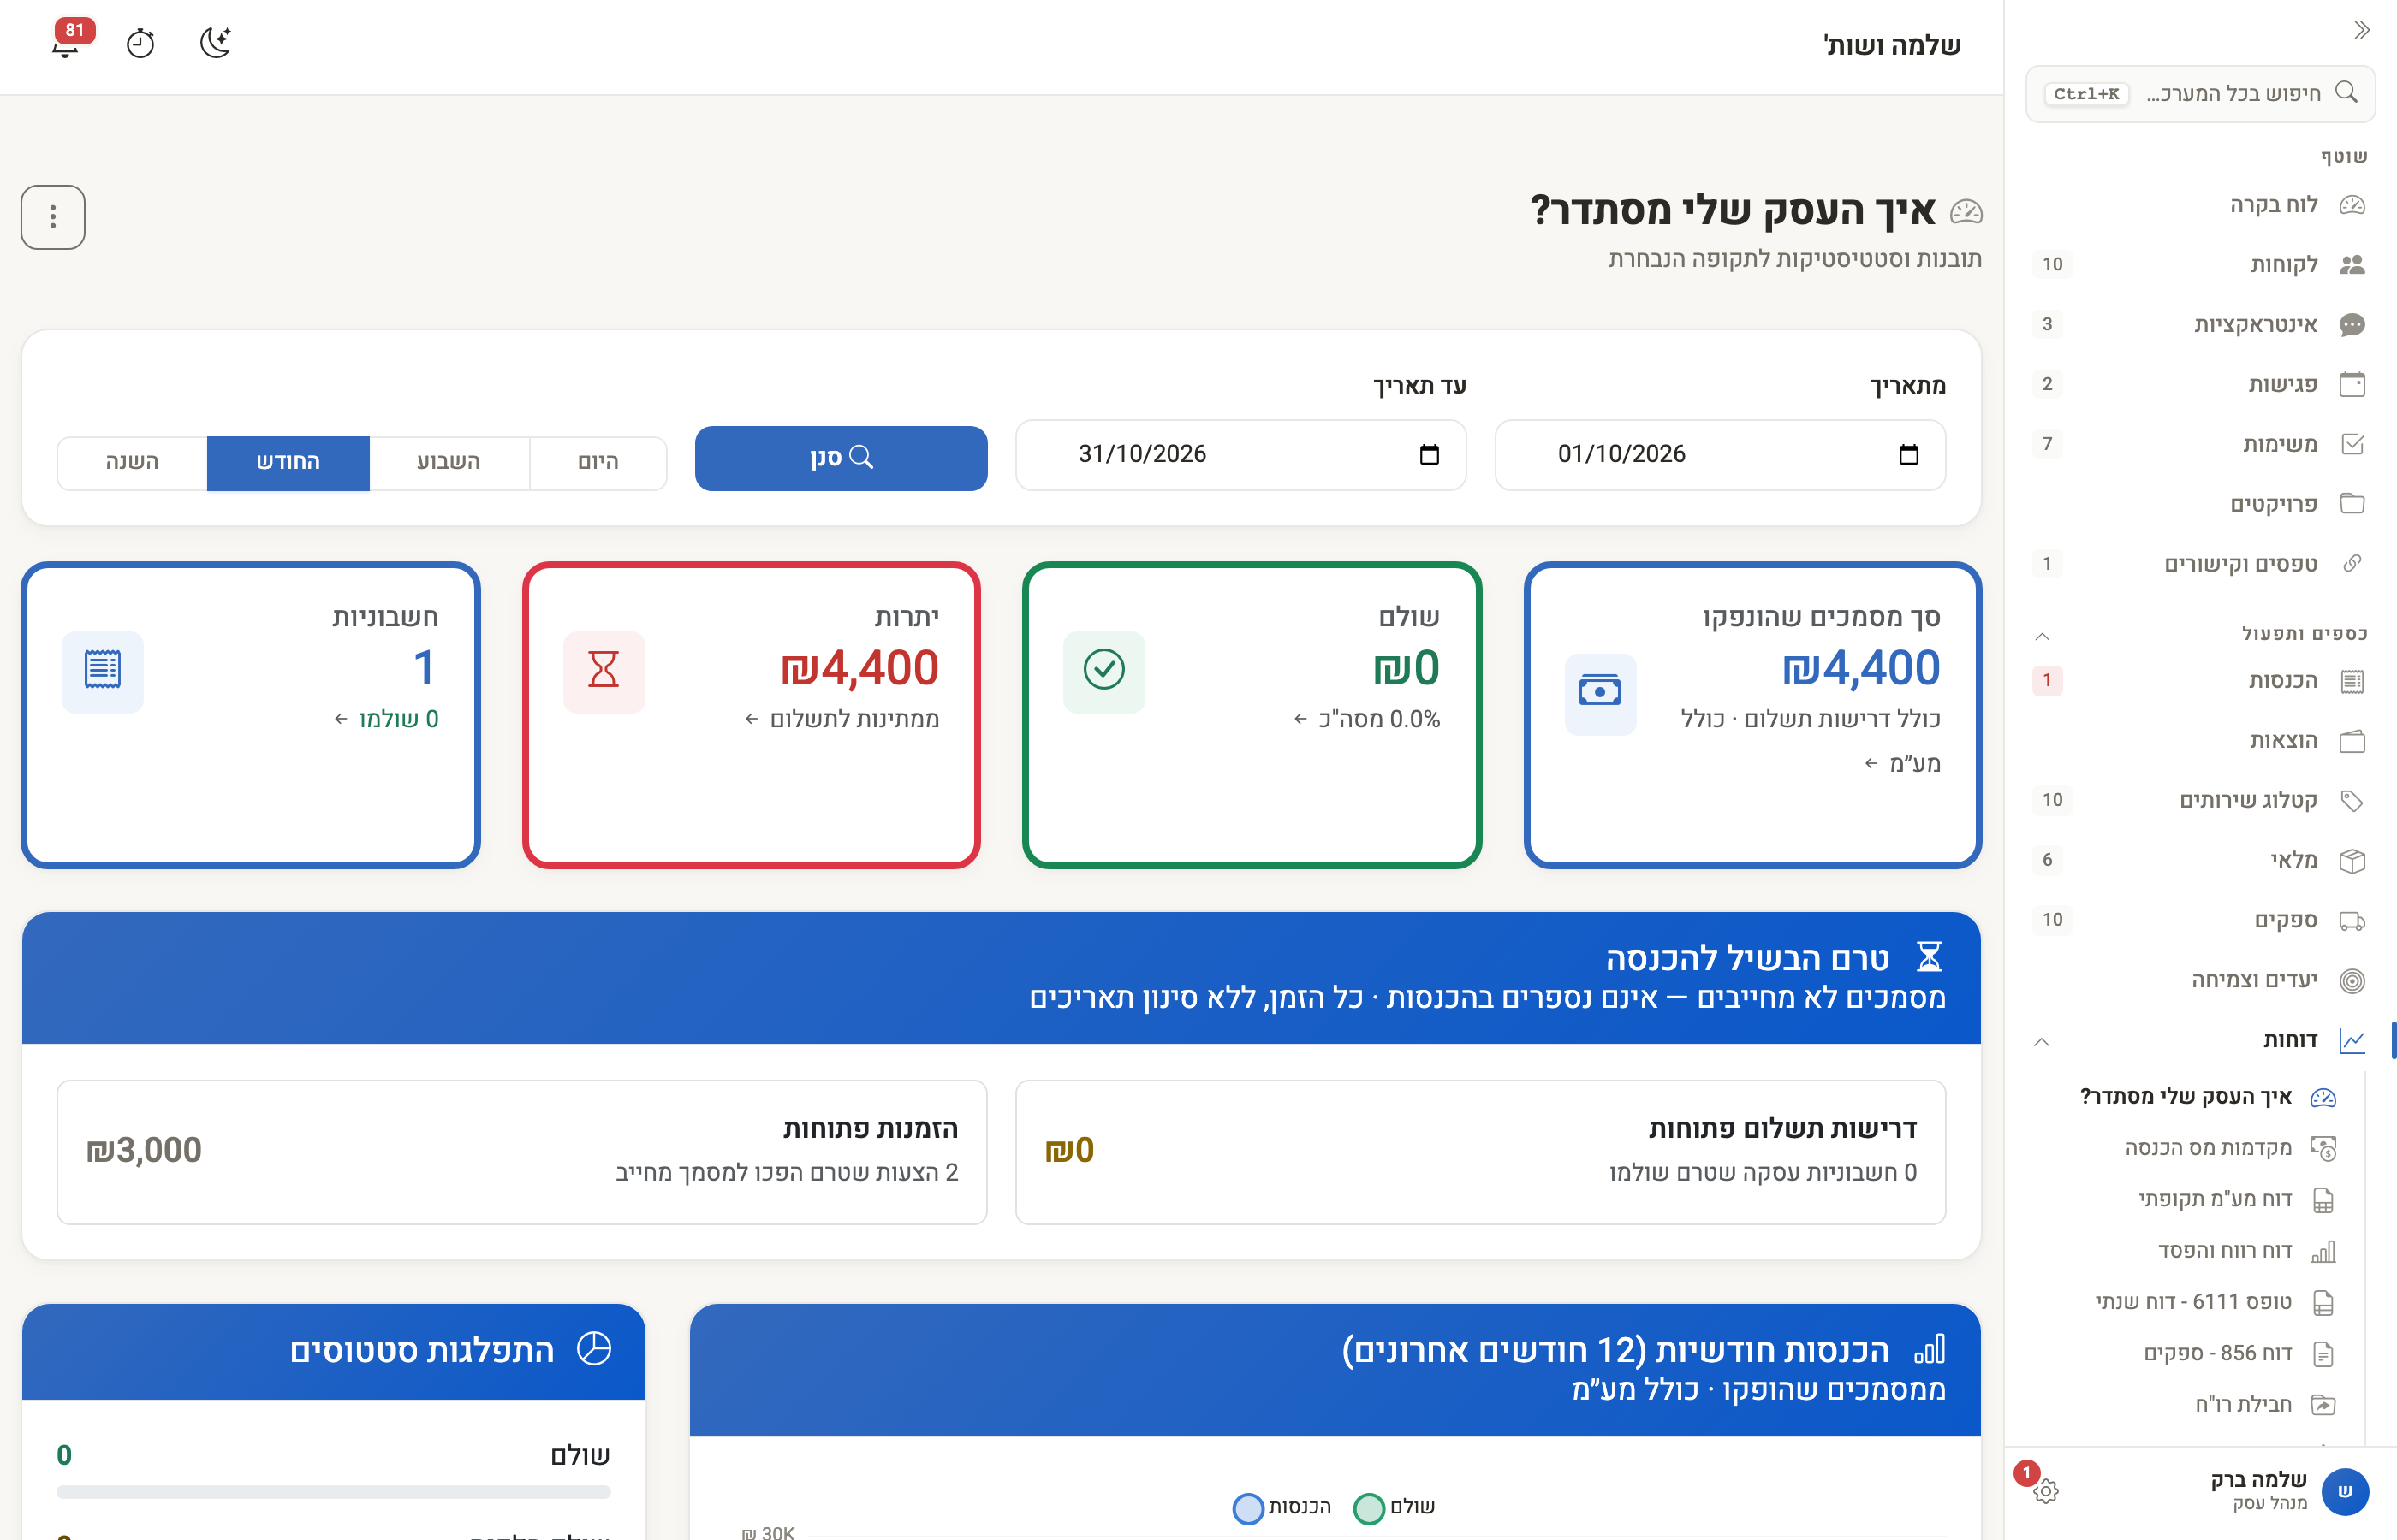Collapse the דוחות reports section

pos(2042,1042)
